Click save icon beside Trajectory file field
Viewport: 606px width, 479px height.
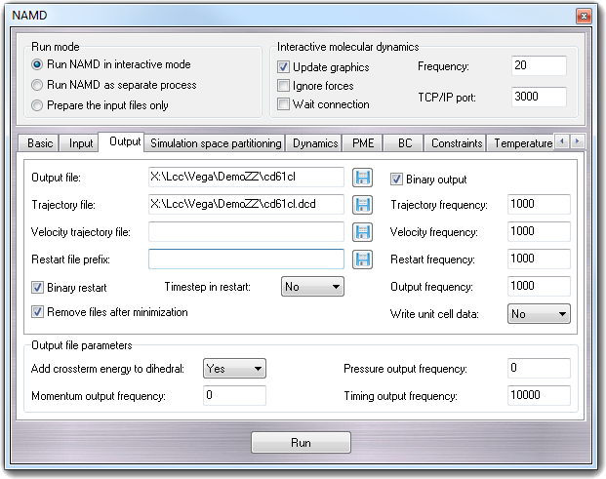click(x=363, y=205)
